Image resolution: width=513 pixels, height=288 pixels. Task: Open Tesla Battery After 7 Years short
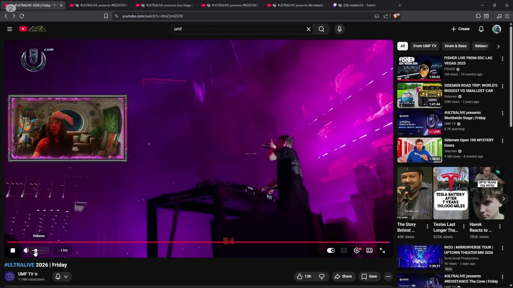[451, 193]
